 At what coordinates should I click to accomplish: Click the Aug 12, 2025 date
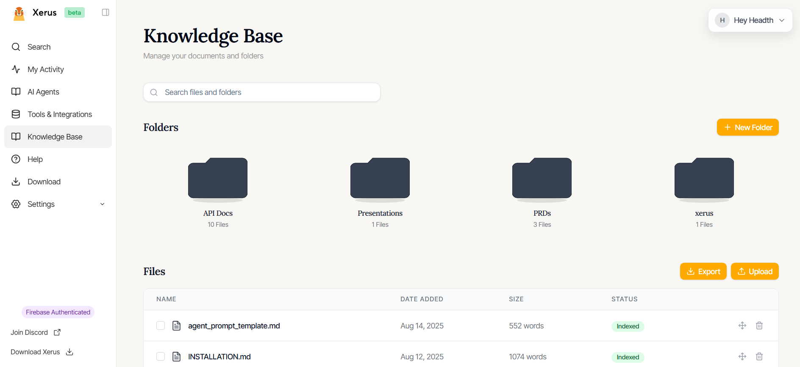click(x=422, y=357)
